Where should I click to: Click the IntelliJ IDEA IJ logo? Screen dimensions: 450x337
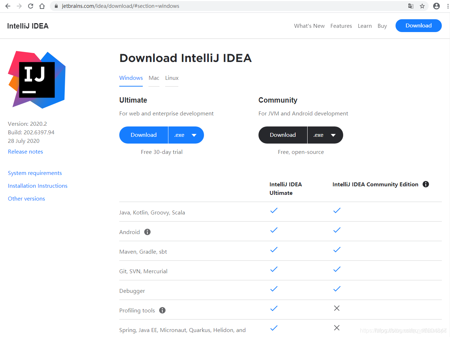[37, 80]
